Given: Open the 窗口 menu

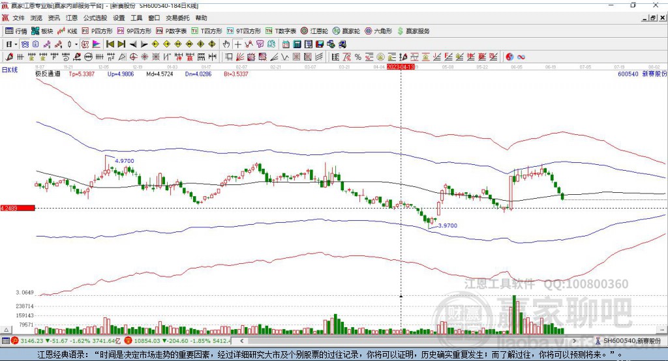Looking at the screenshot, I should tap(154, 18).
